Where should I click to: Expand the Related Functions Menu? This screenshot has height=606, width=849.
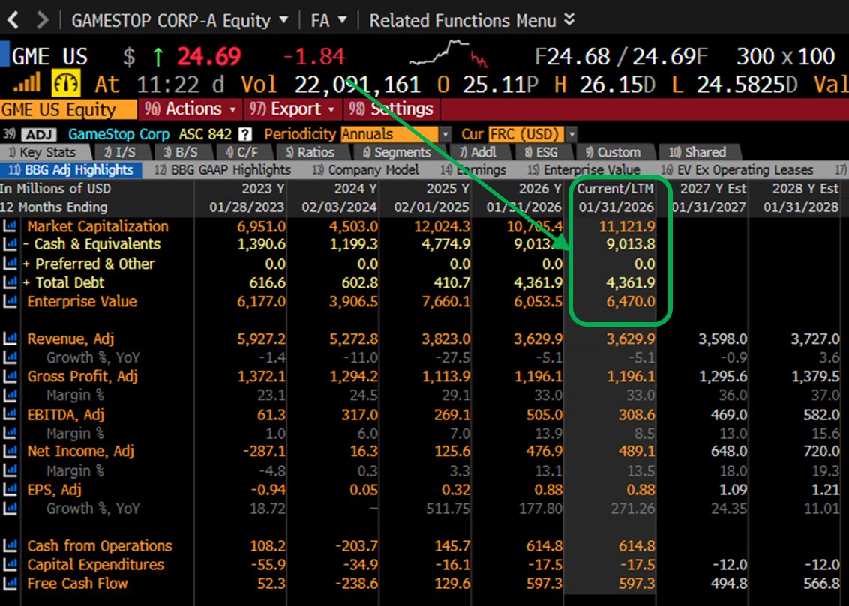coord(471,20)
